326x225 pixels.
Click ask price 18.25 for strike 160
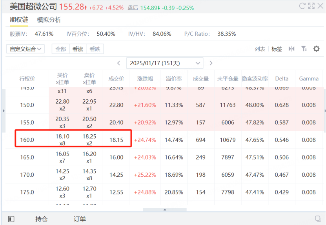click(x=89, y=137)
